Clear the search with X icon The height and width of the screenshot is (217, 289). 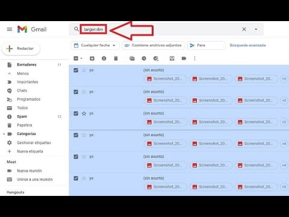pos(244,30)
